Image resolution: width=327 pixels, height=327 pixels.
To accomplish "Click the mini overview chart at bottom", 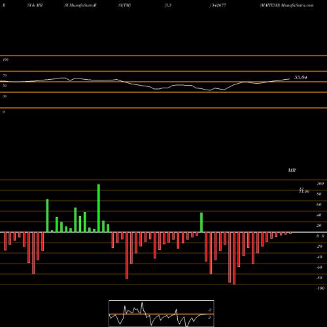I will pyautogui.click(x=162, y=313).
